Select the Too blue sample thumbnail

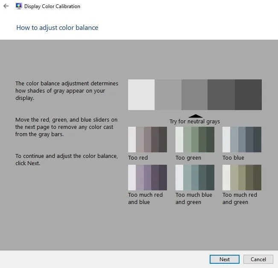(x=242, y=140)
